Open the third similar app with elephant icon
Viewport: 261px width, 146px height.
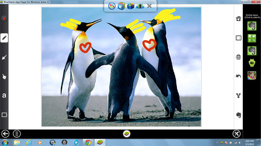tap(252, 51)
